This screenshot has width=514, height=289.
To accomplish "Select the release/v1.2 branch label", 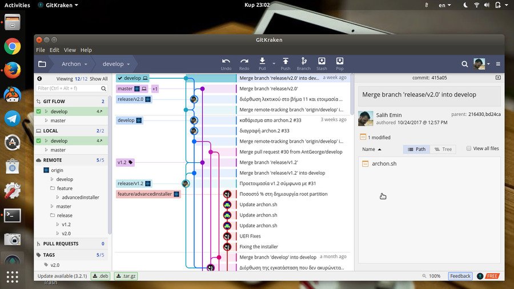I will (134, 183).
